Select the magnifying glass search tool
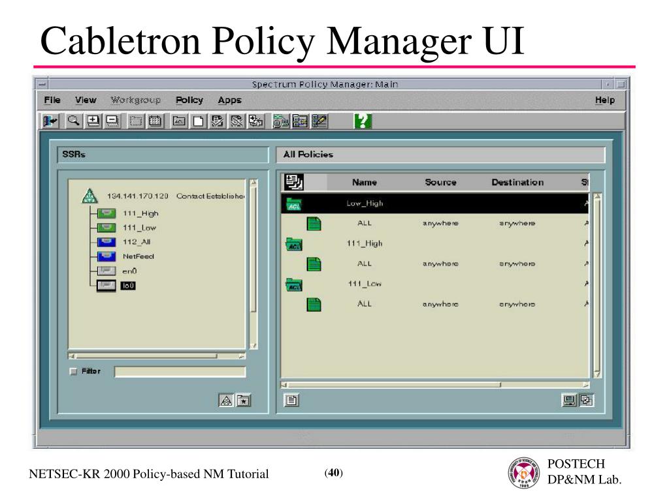 74,121
